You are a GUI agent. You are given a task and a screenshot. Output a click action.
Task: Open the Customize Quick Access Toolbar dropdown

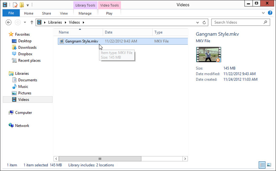coord(28,5)
